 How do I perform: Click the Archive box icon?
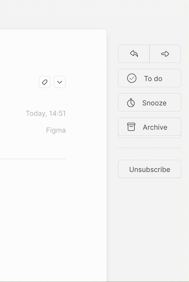coord(131,127)
